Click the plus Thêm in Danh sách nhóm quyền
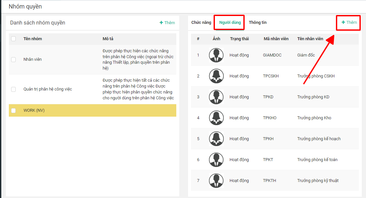366x198 pixels. point(167,23)
